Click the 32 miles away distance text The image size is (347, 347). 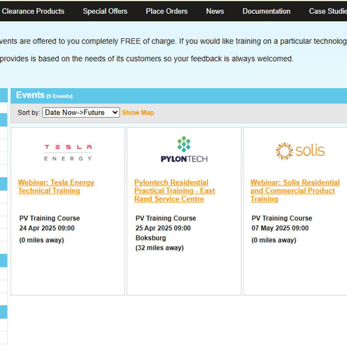[160, 248]
